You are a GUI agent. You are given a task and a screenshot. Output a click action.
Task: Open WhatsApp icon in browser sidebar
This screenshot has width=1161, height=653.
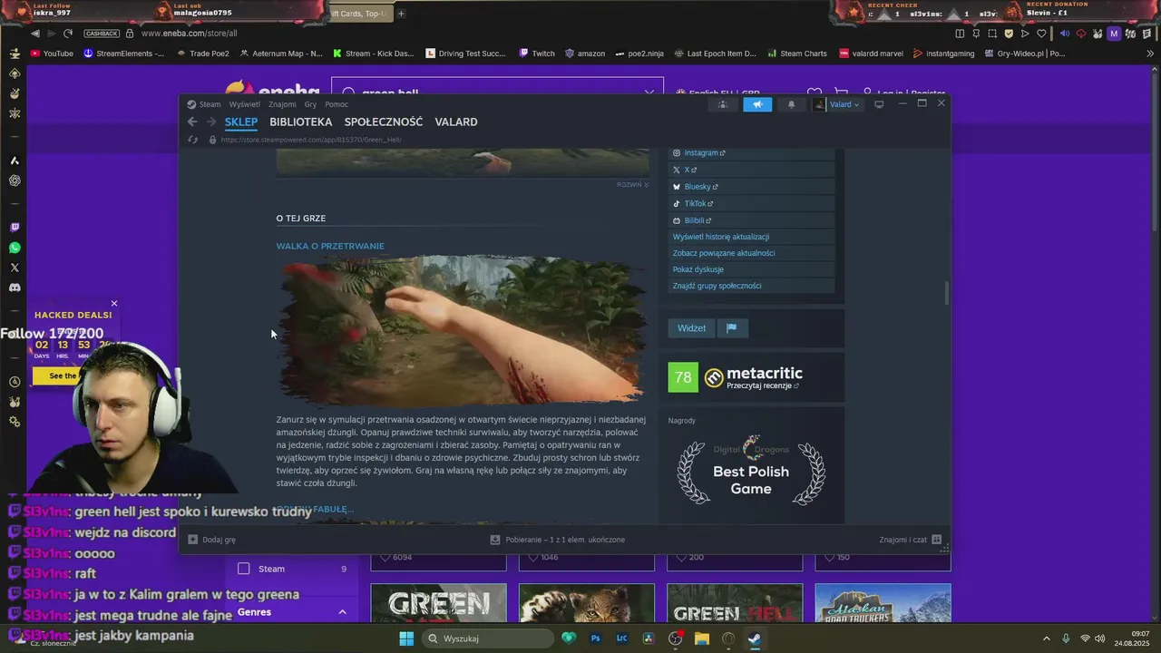(x=15, y=248)
